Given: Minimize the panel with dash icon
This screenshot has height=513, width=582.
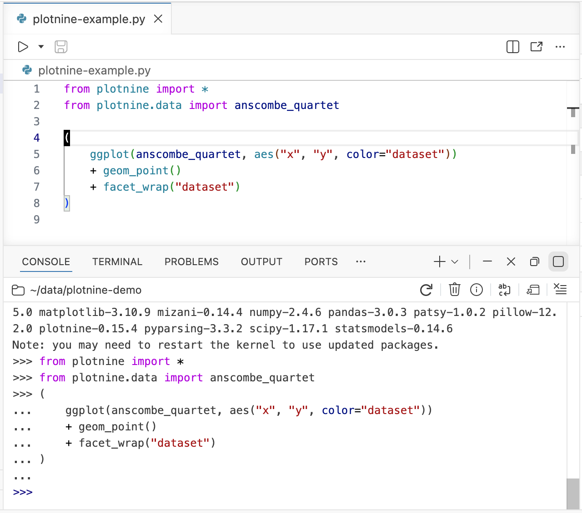Looking at the screenshot, I should pyautogui.click(x=487, y=261).
